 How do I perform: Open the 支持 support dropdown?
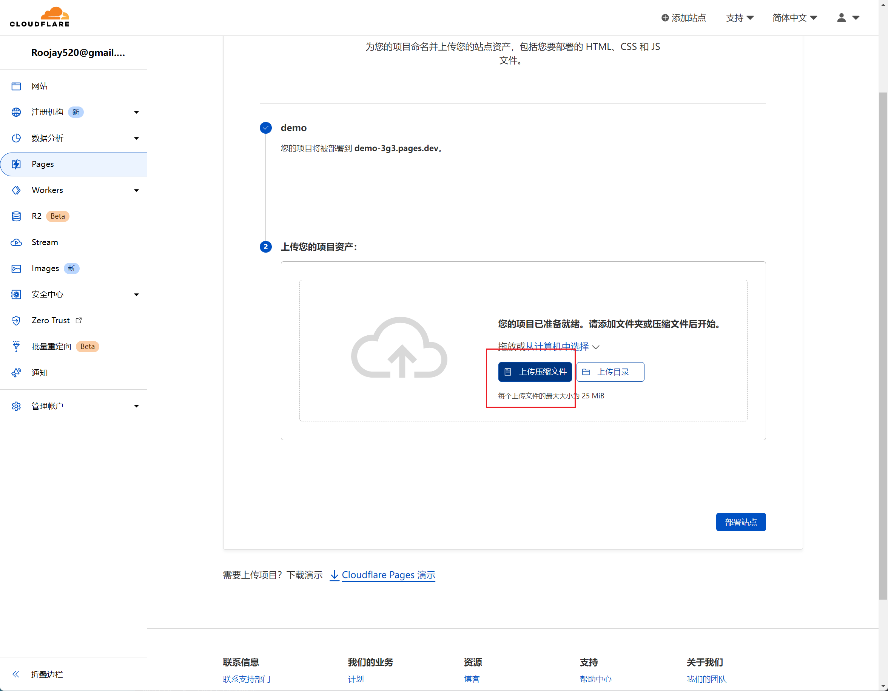click(740, 17)
